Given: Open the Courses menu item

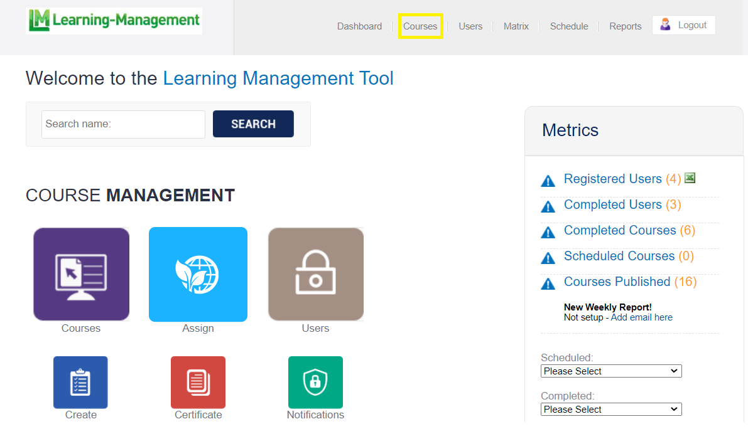Looking at the screenshot, I should click(x=420, y=26).
